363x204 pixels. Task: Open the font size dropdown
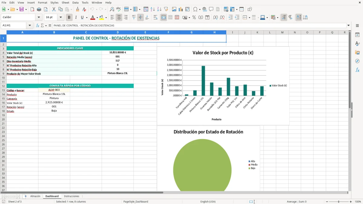(60, 18)
